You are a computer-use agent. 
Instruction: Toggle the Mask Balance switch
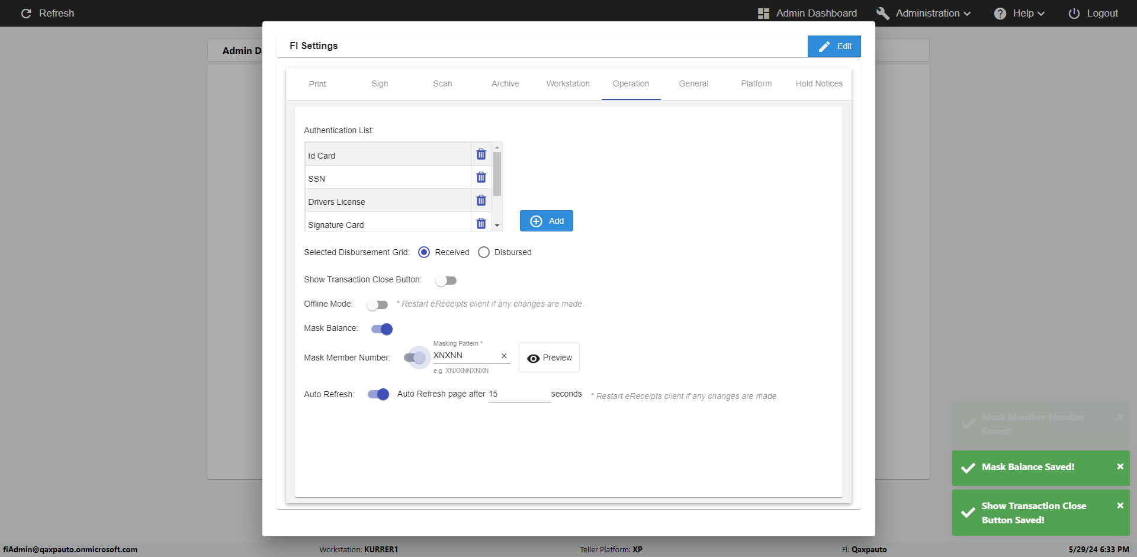(x=382, y=329)
